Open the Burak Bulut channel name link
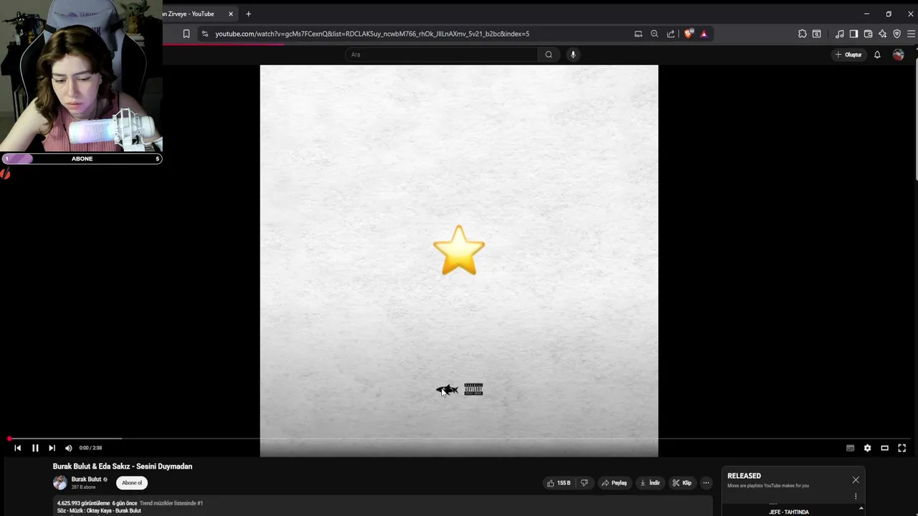 pos(86,479)
